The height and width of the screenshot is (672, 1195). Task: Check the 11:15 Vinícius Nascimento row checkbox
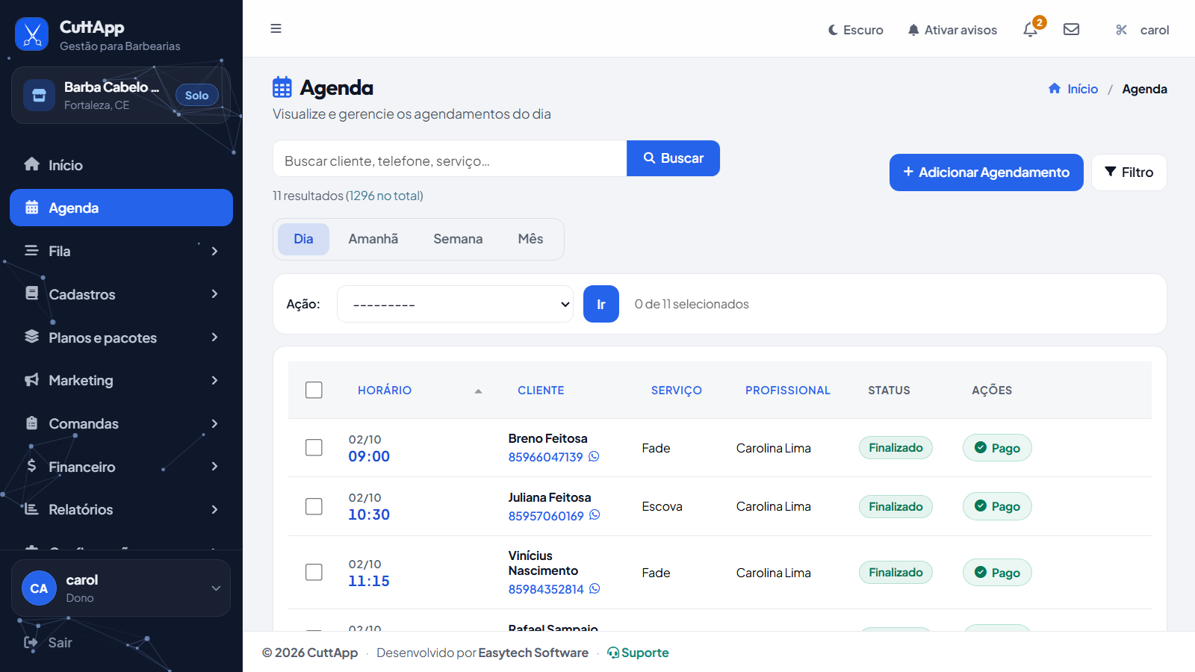coord(314,572)
